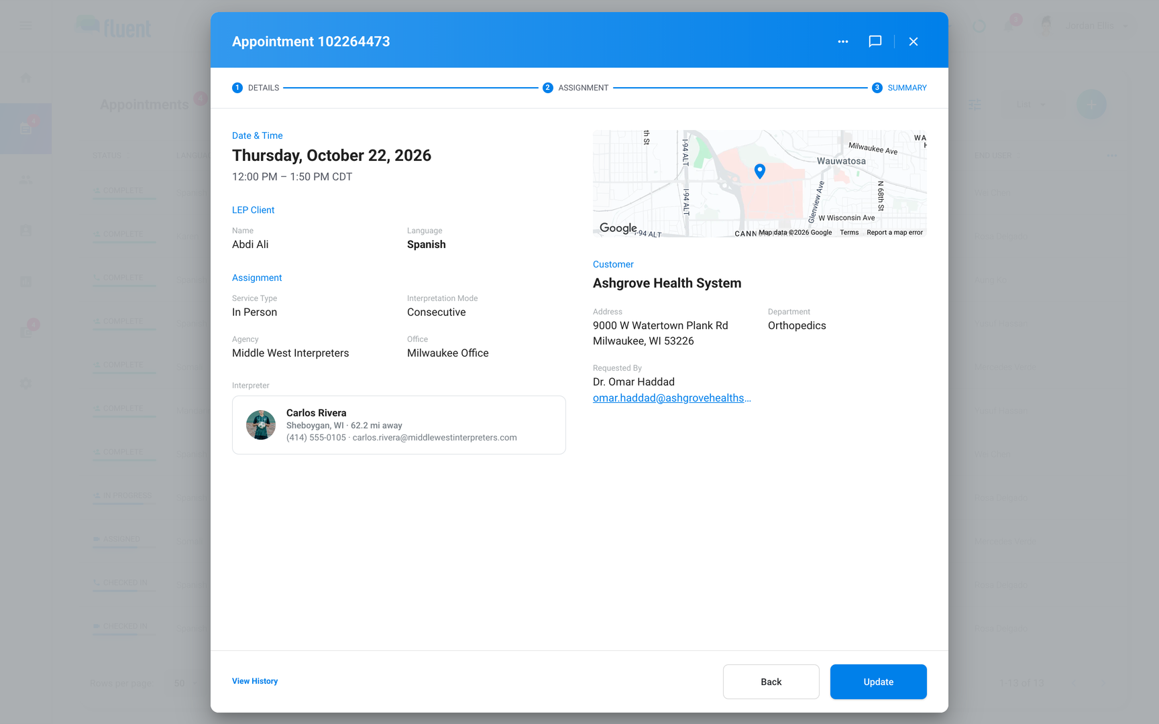Click the Orthopedics department value

797,326
